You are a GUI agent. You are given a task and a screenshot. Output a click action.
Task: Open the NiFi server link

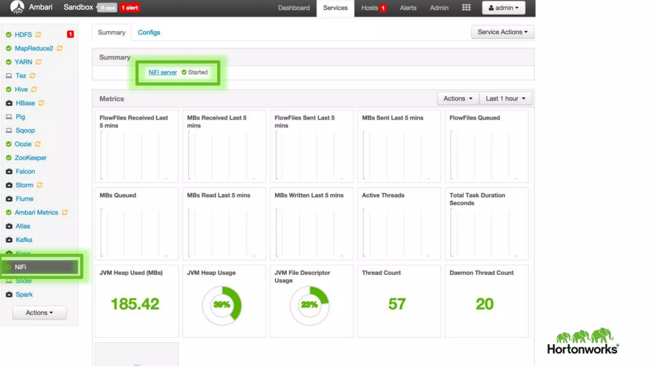click(162, 72)
